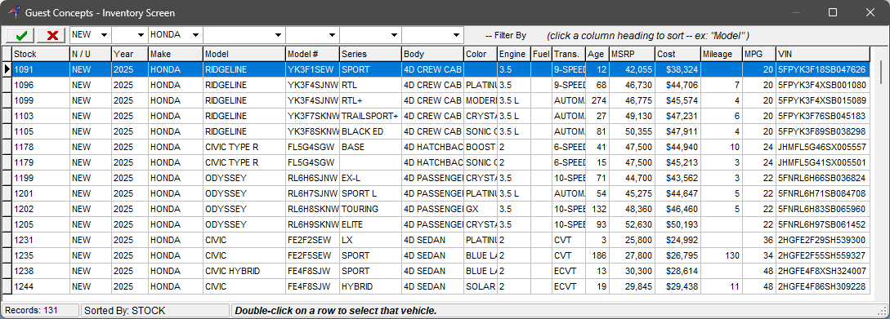Screen dimensions: 890x319
Task: Click the Records: 131 status panel
Action: pos(40,311)
